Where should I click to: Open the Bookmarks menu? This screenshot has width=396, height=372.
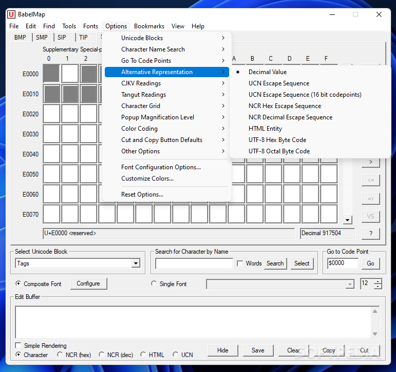[x=149, y=26]
